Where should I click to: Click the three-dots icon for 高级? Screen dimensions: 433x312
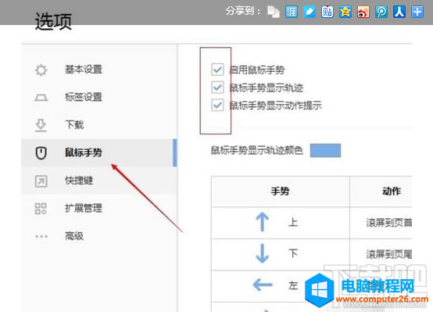pos(41,237)
